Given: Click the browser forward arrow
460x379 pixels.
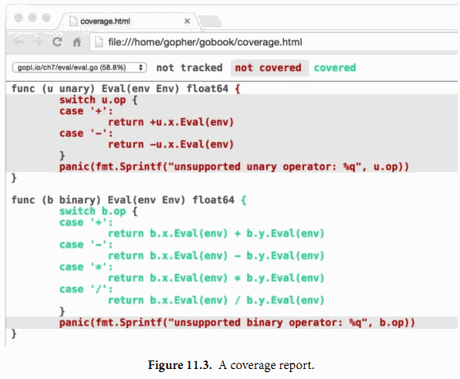Looking at the screenshot, I should click(37, 42).
